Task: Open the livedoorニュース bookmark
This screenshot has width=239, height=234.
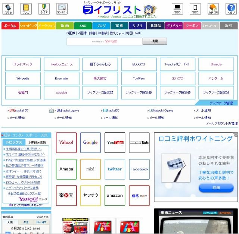Action: click(62, 64)
